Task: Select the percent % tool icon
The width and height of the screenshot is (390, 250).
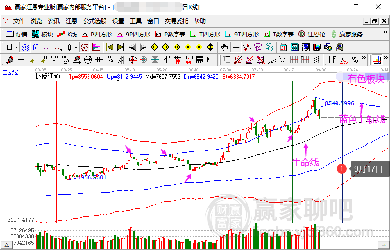Action: (355, 60)
